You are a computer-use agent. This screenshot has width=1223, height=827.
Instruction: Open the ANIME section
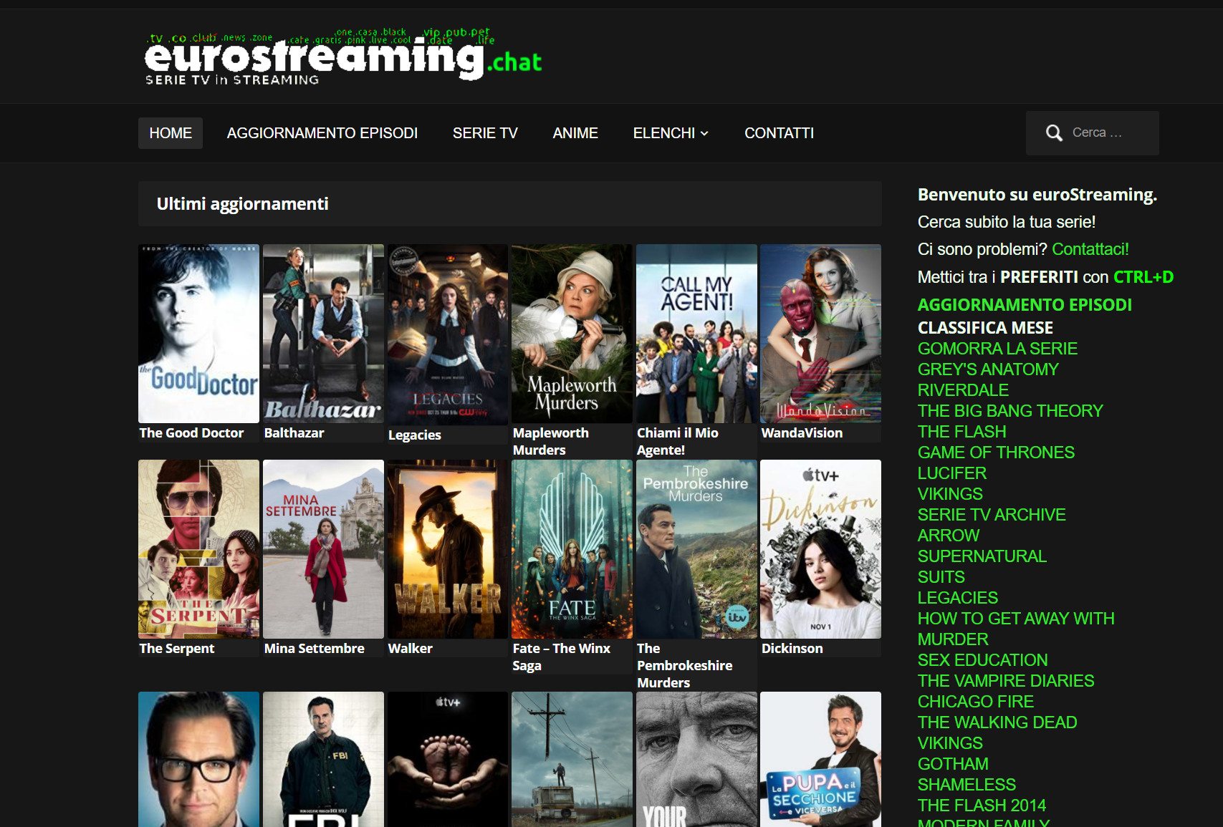[575, 133]
